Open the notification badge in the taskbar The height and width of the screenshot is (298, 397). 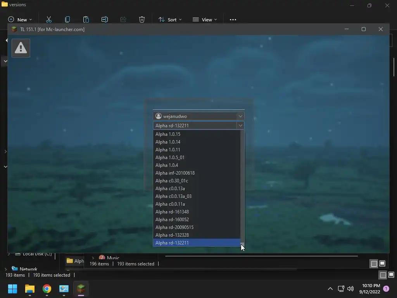386,289
